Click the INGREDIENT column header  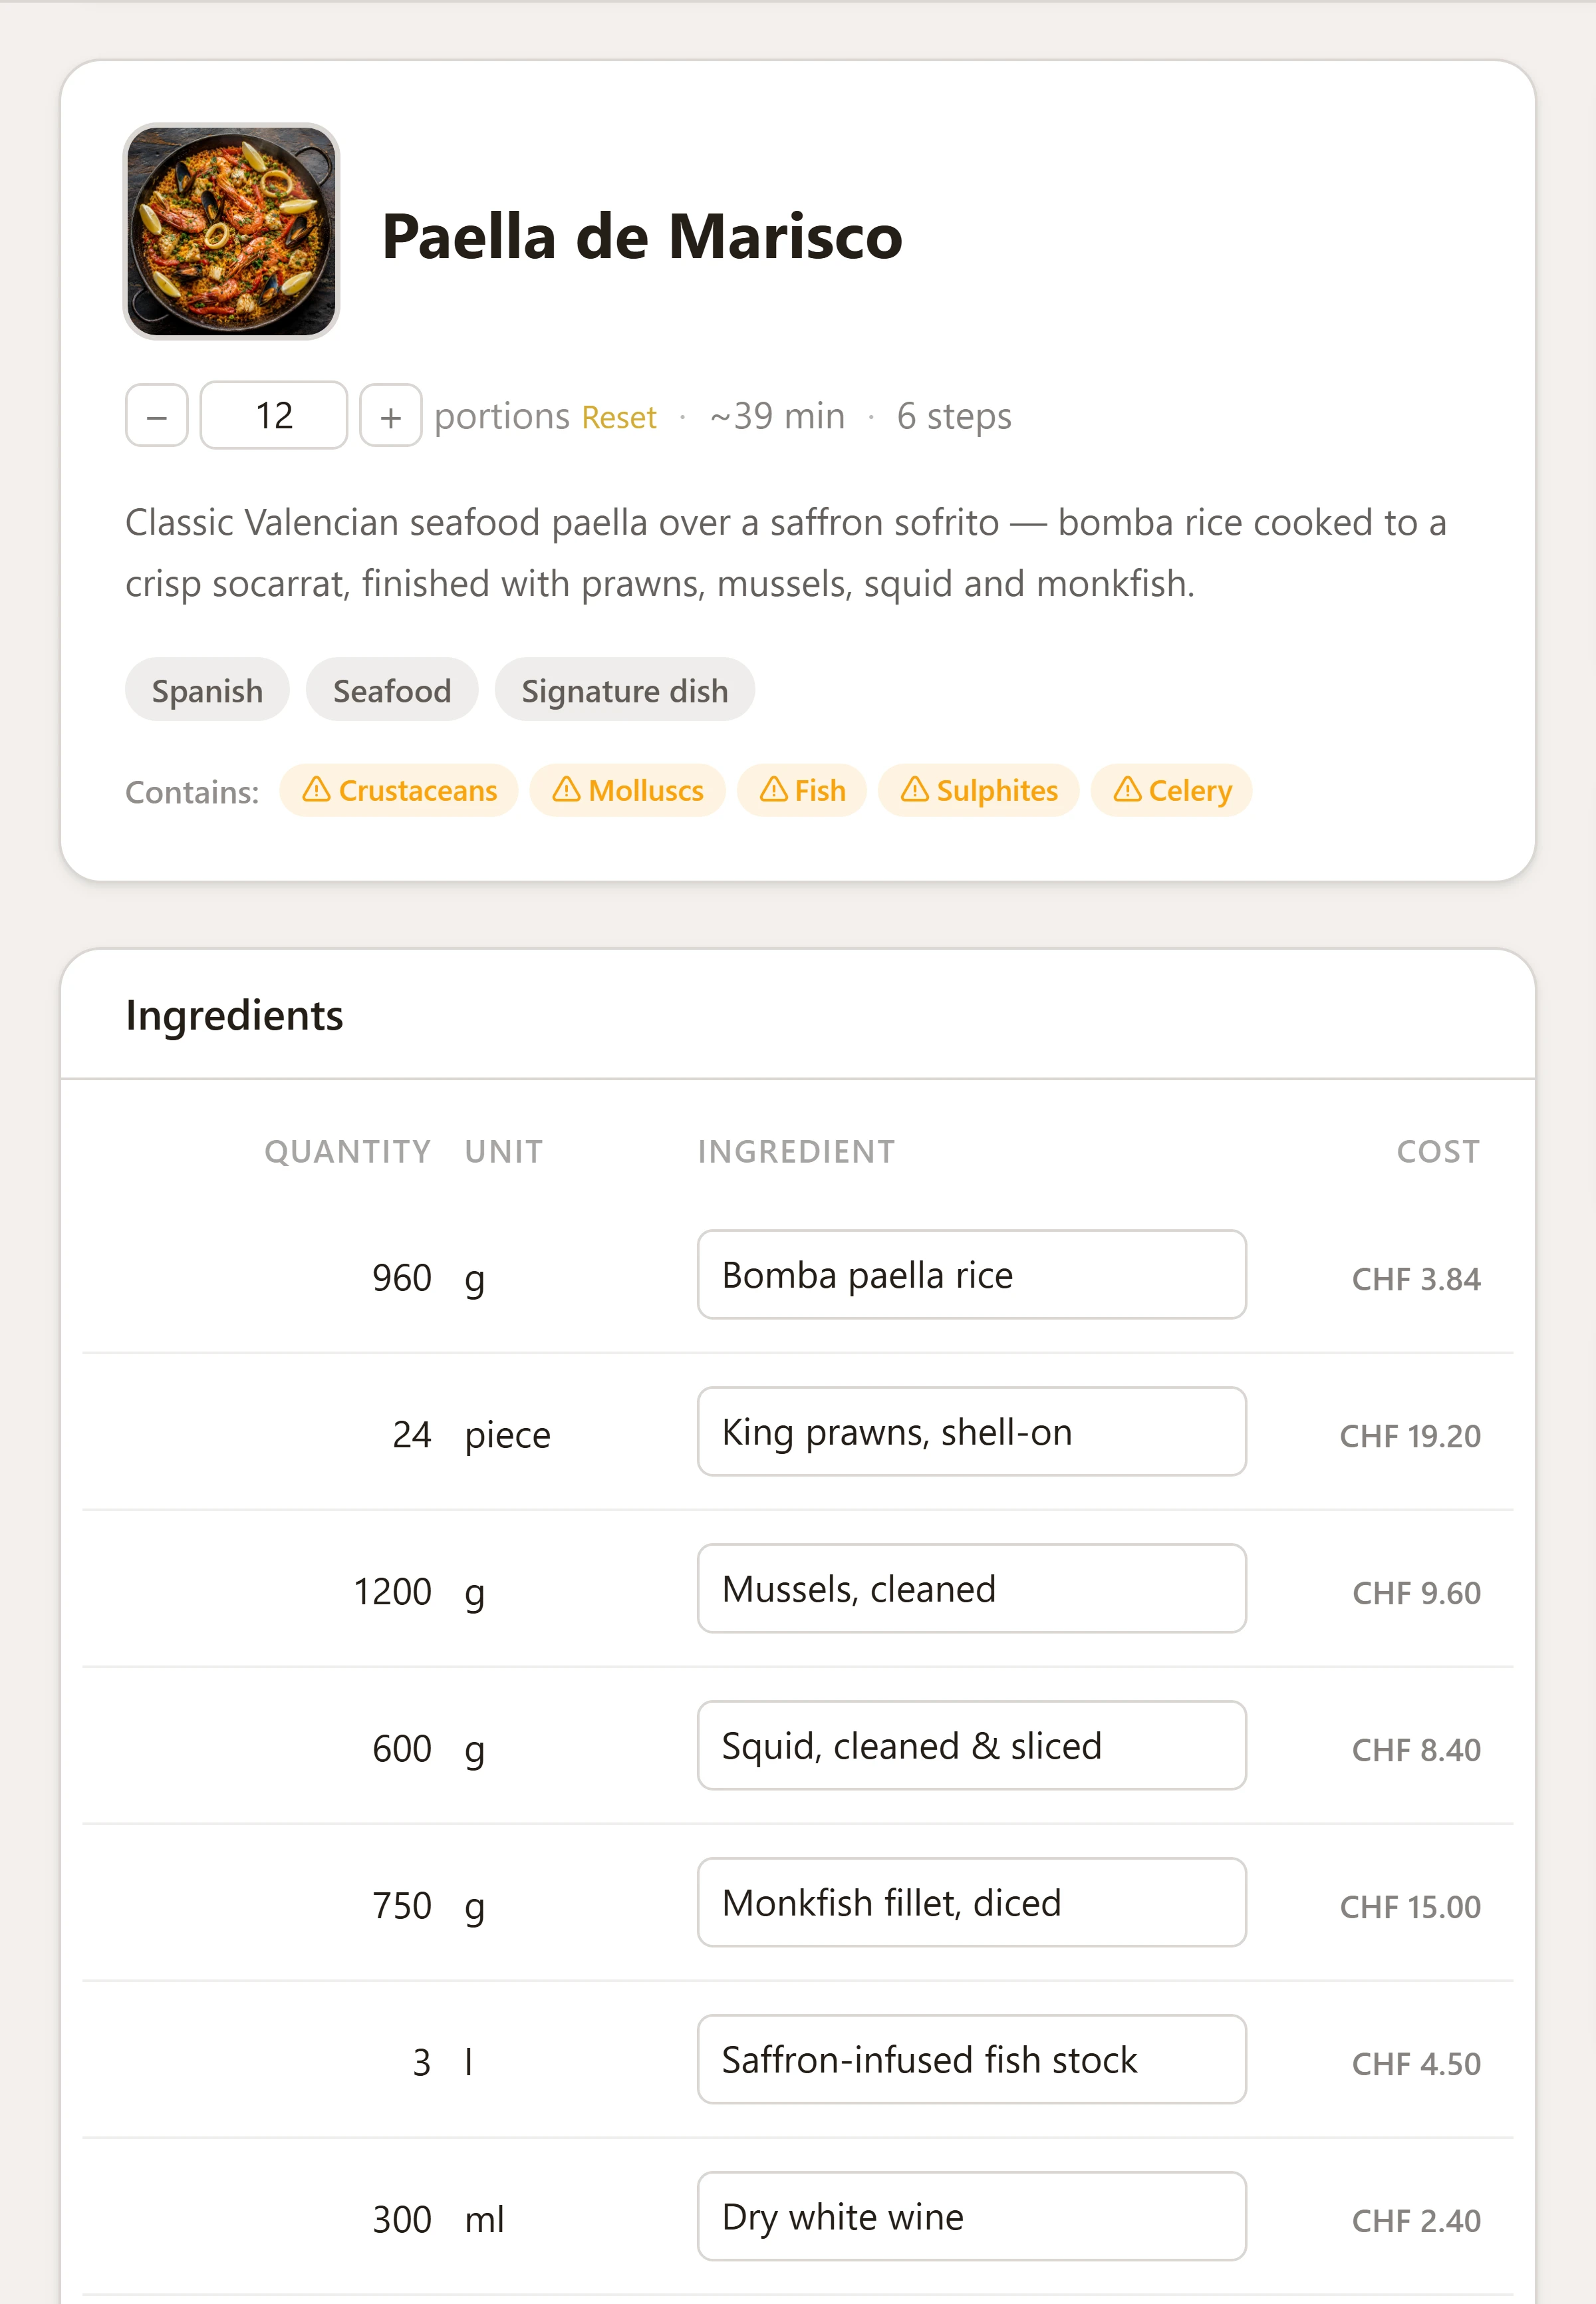pyautogui.click(x=796, y=1152)
